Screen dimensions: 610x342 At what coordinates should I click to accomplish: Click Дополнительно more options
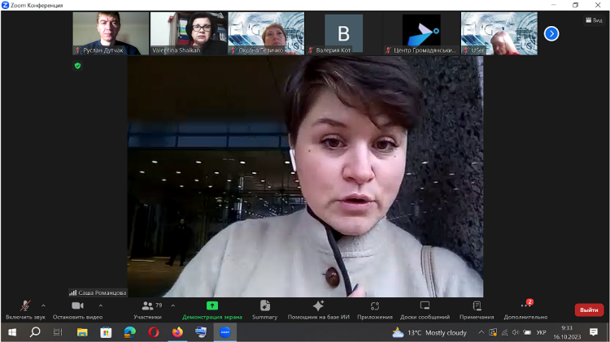(x=525, y=309)
